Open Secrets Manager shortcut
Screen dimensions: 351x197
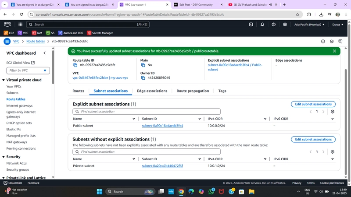click(100, 33)
